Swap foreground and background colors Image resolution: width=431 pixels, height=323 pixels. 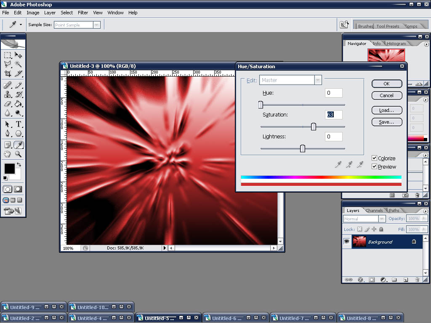19,164
